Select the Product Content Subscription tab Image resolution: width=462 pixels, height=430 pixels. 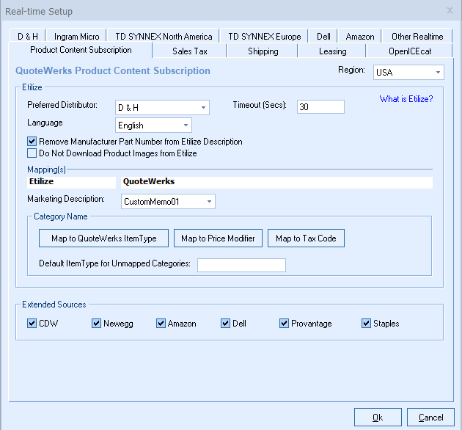pyautogui.click(x=81, y=50)
